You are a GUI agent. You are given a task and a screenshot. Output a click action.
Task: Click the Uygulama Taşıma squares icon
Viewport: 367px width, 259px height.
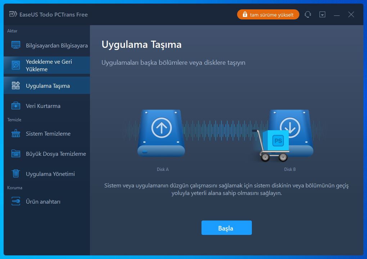tap(16, 86)
